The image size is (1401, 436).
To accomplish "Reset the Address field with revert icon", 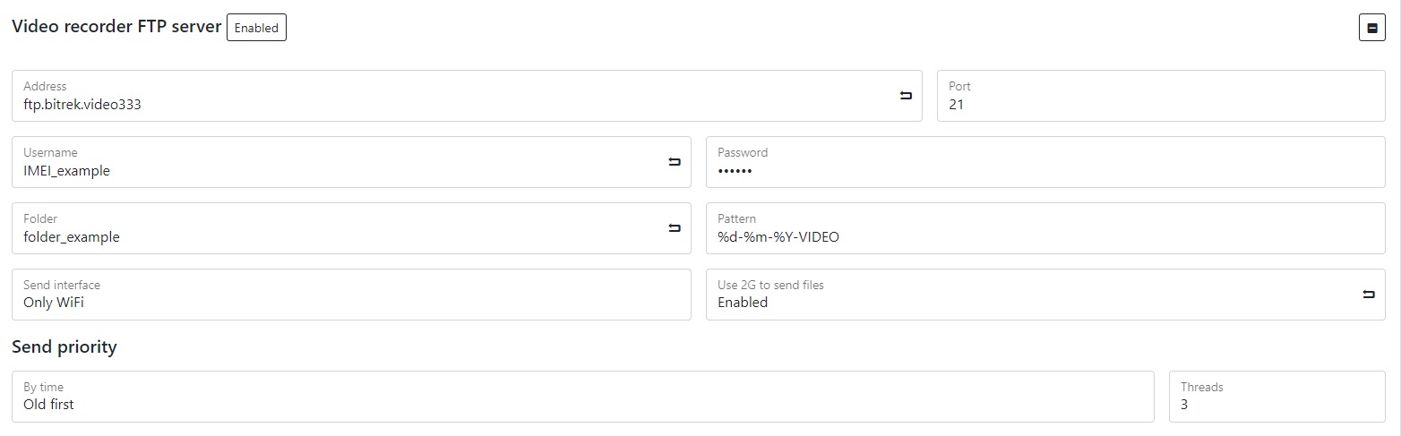I will (905, 96).
